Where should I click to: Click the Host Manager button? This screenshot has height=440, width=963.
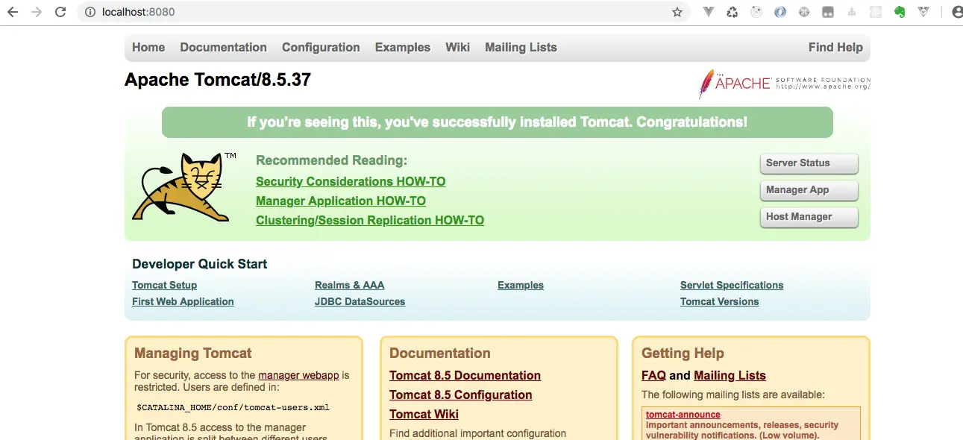click(809, 217)
